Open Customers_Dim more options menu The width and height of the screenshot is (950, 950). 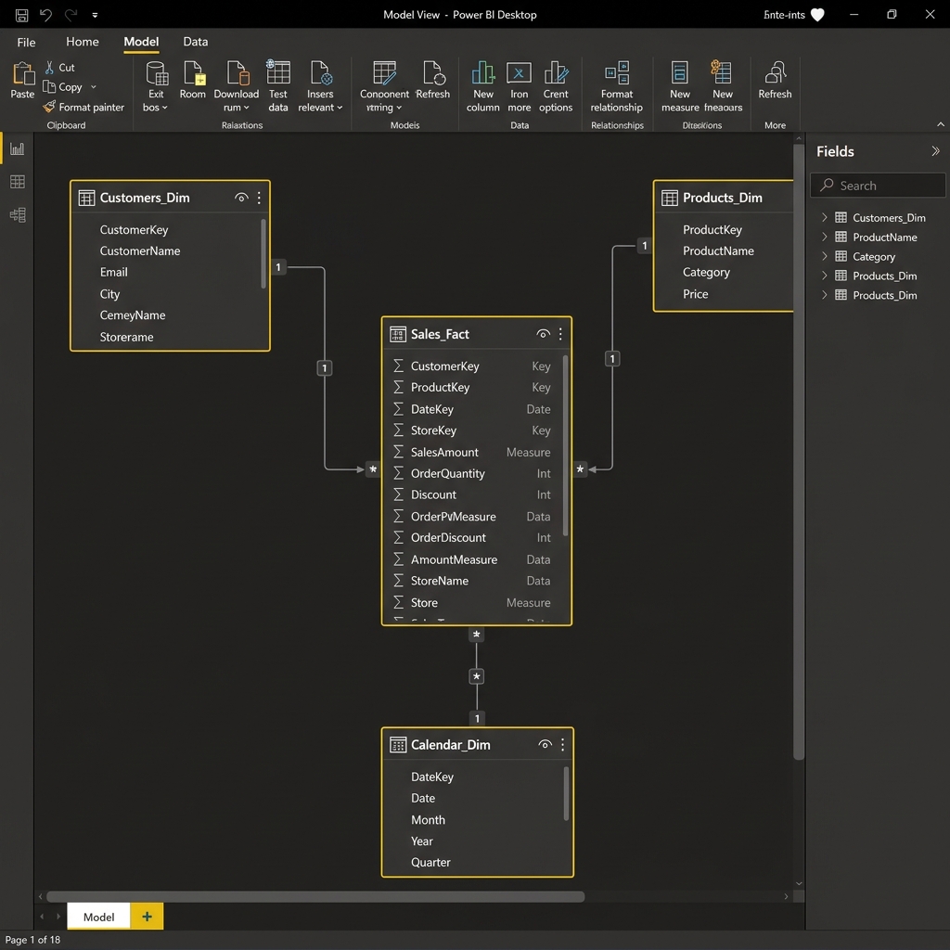pos(259,198)
